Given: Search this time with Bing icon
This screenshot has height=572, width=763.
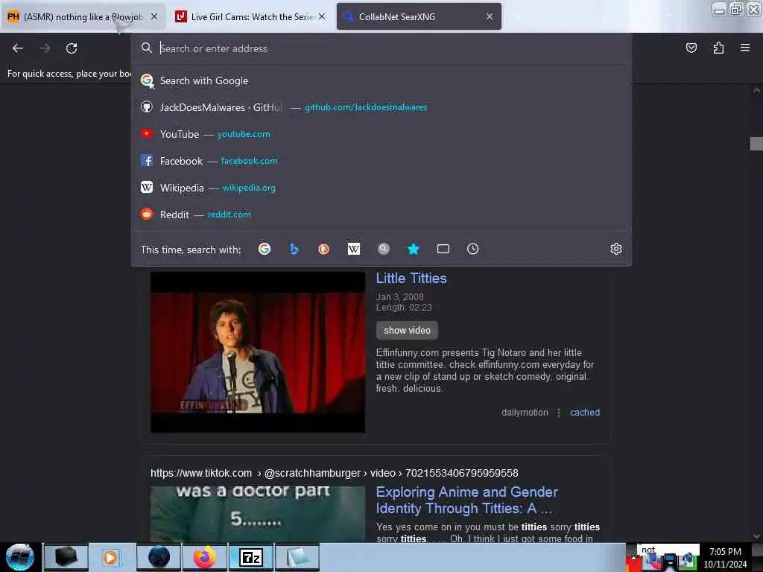Looking at the screenshot, I should [294, 249].
